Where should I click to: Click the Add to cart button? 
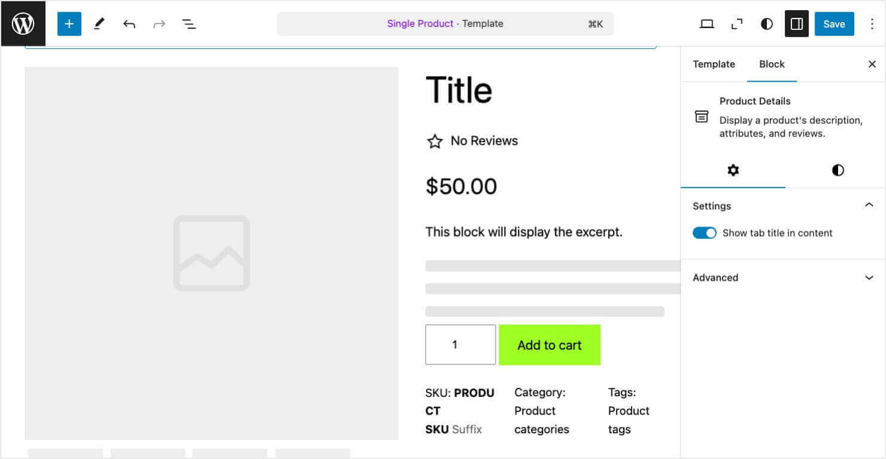tap(550, 345)
